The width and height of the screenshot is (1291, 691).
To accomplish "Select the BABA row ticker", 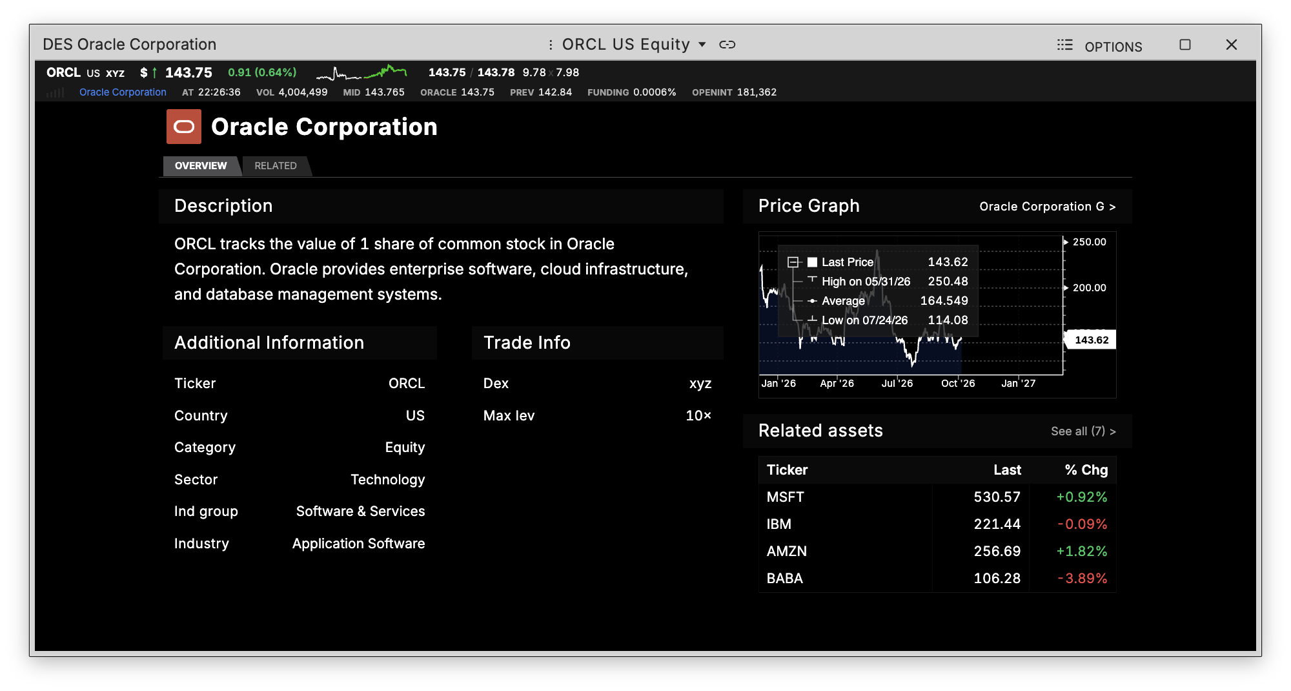I will [x=785, y=579].
